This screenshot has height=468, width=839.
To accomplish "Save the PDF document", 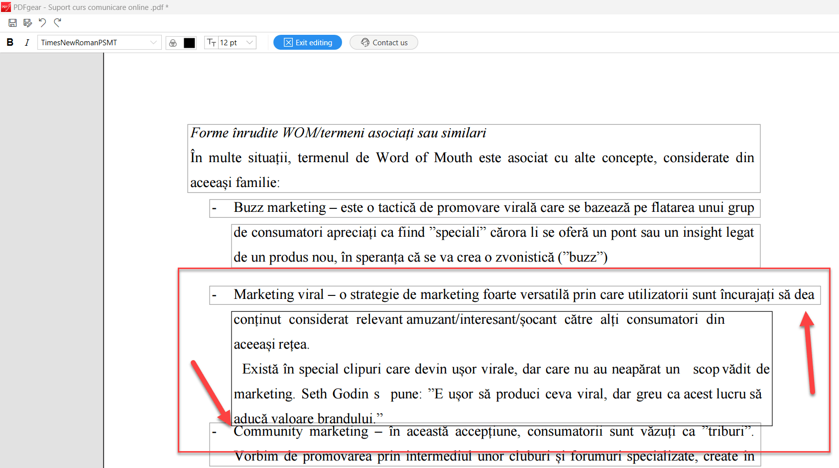I will [12, 22].
